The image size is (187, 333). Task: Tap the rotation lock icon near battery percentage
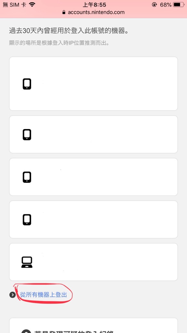pyautogui.click(x=154, y=5)
